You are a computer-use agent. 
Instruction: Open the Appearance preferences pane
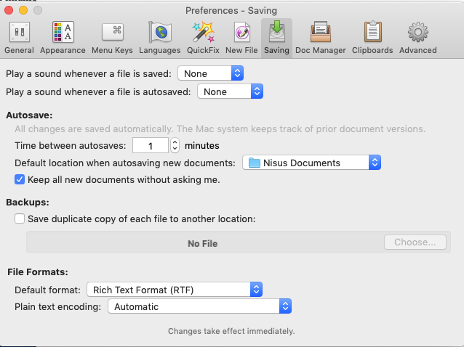63,38
